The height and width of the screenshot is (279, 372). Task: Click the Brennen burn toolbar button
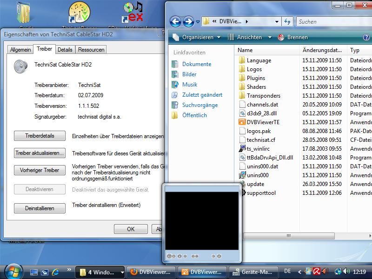pyautogui.click(x=292, y=37)
